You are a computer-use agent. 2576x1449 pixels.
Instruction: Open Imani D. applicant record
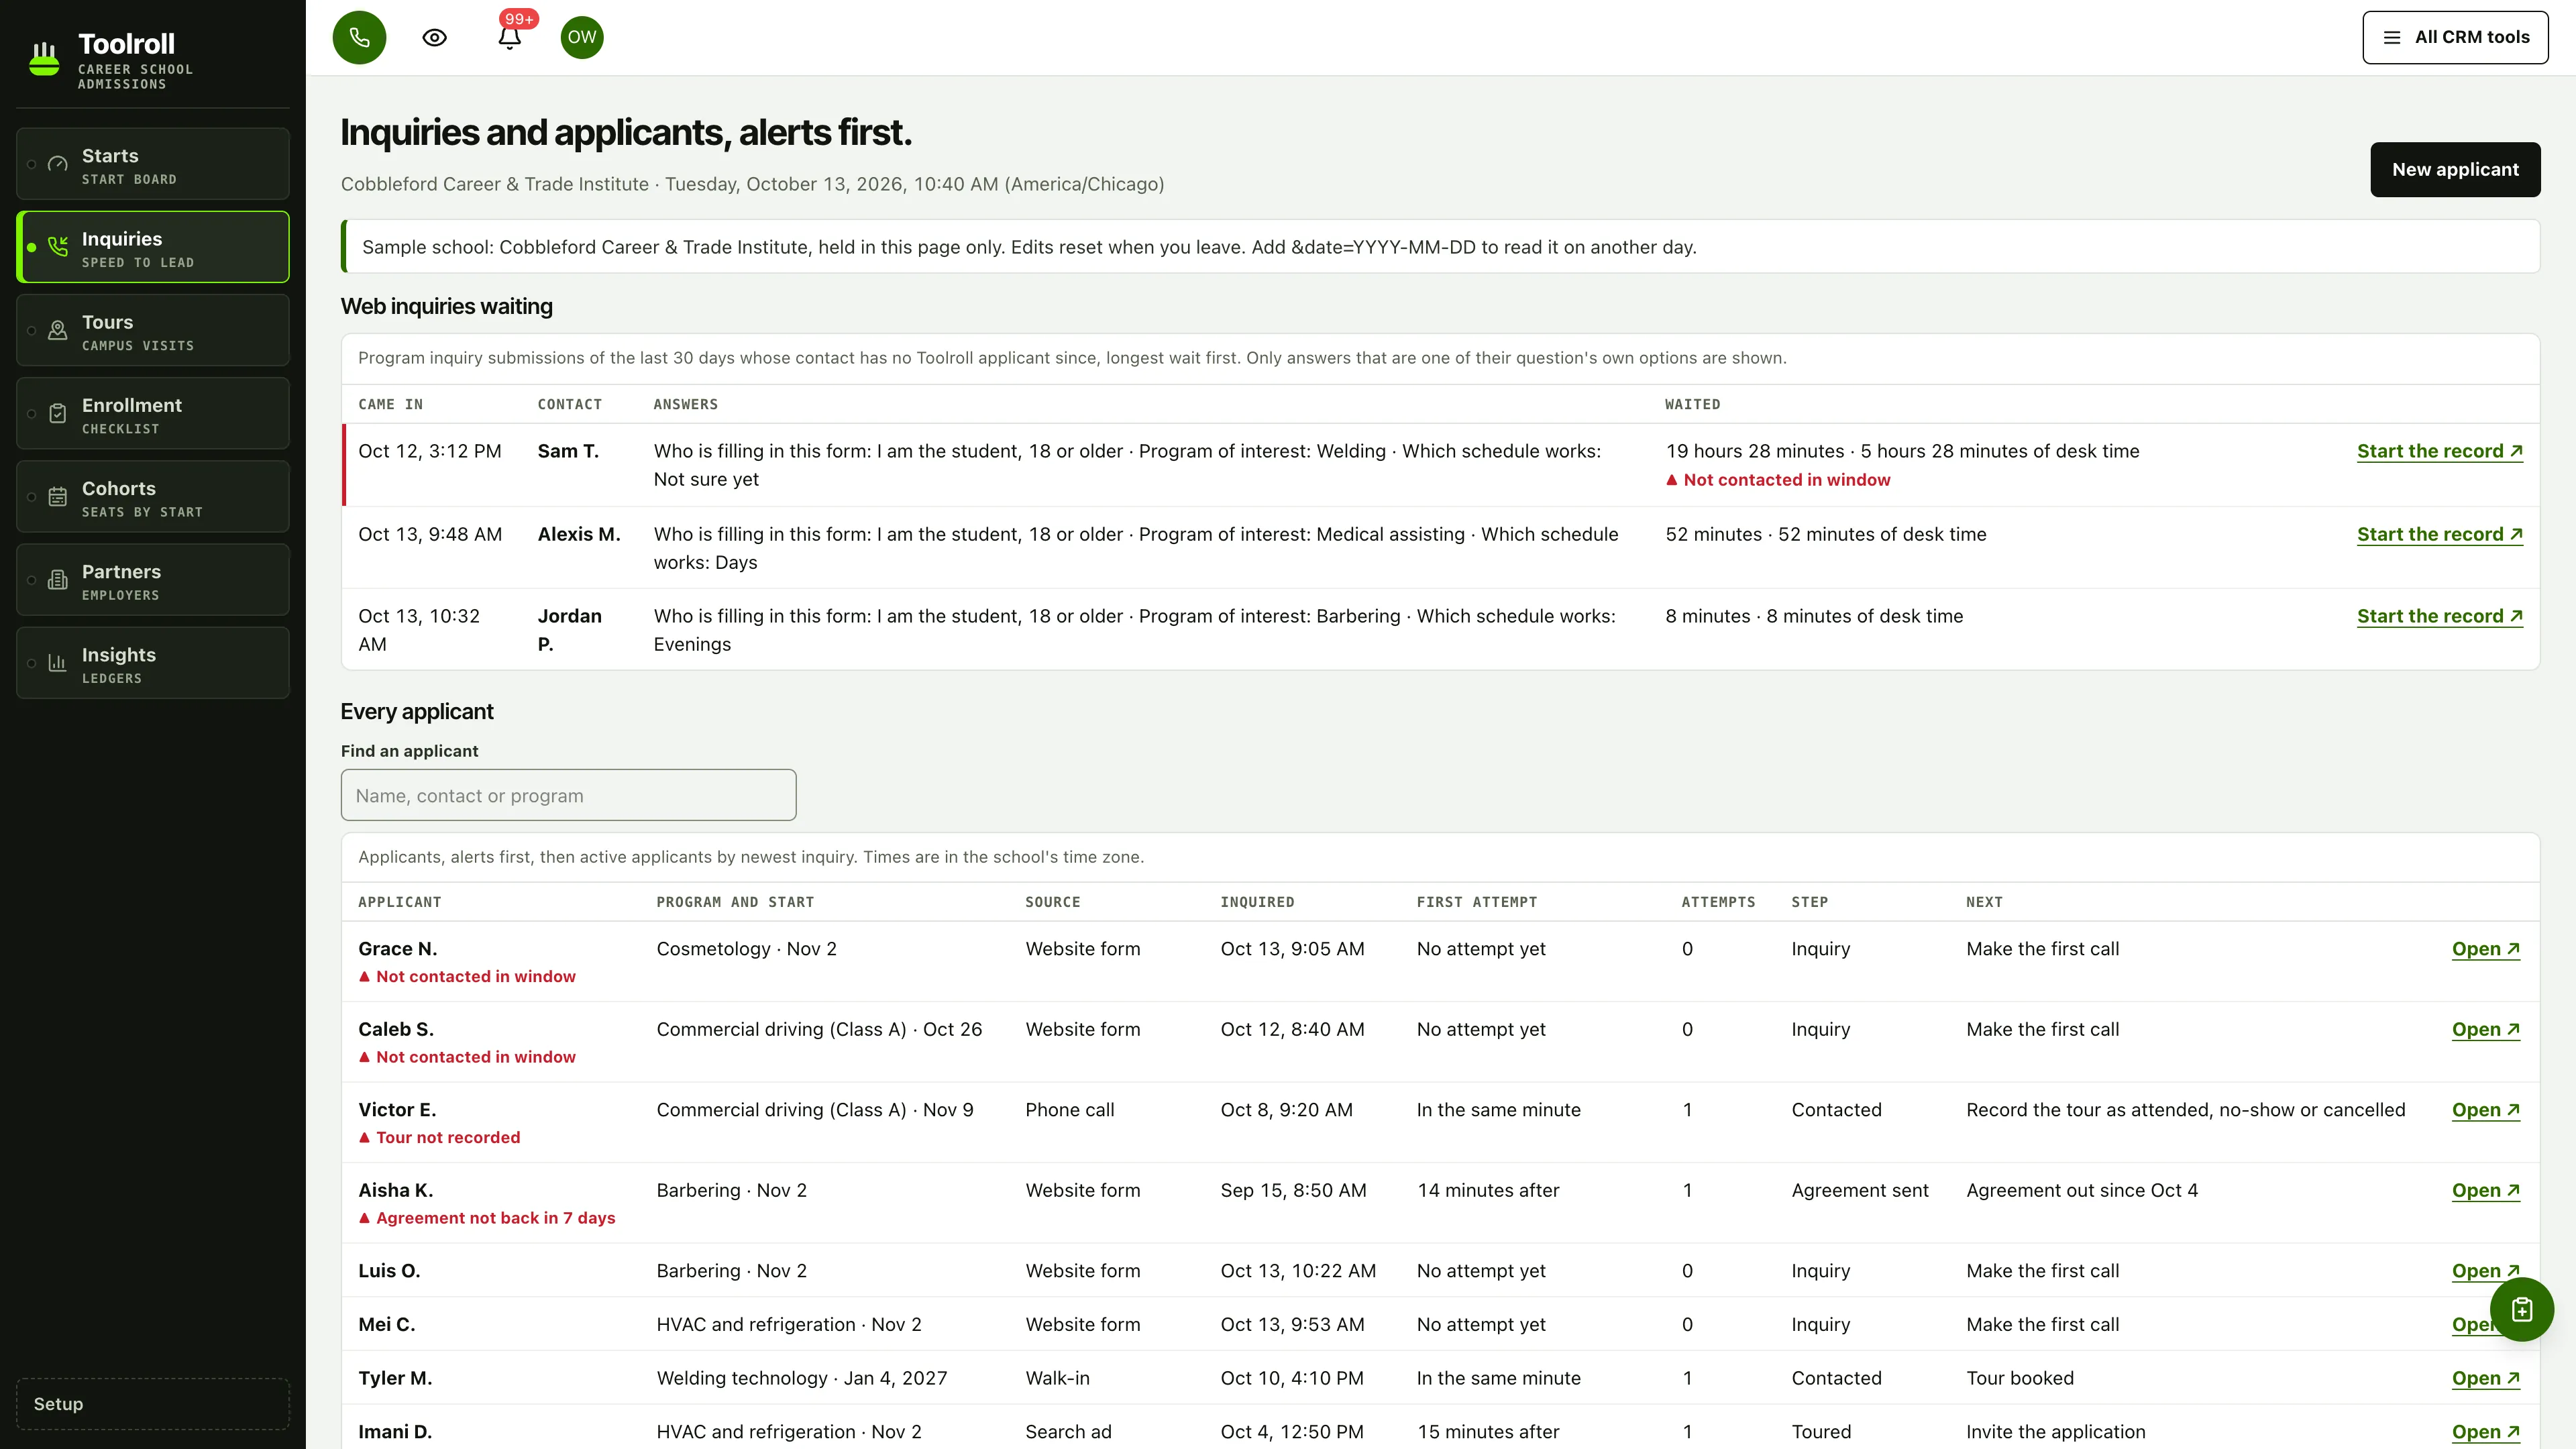(2485, 1432)
